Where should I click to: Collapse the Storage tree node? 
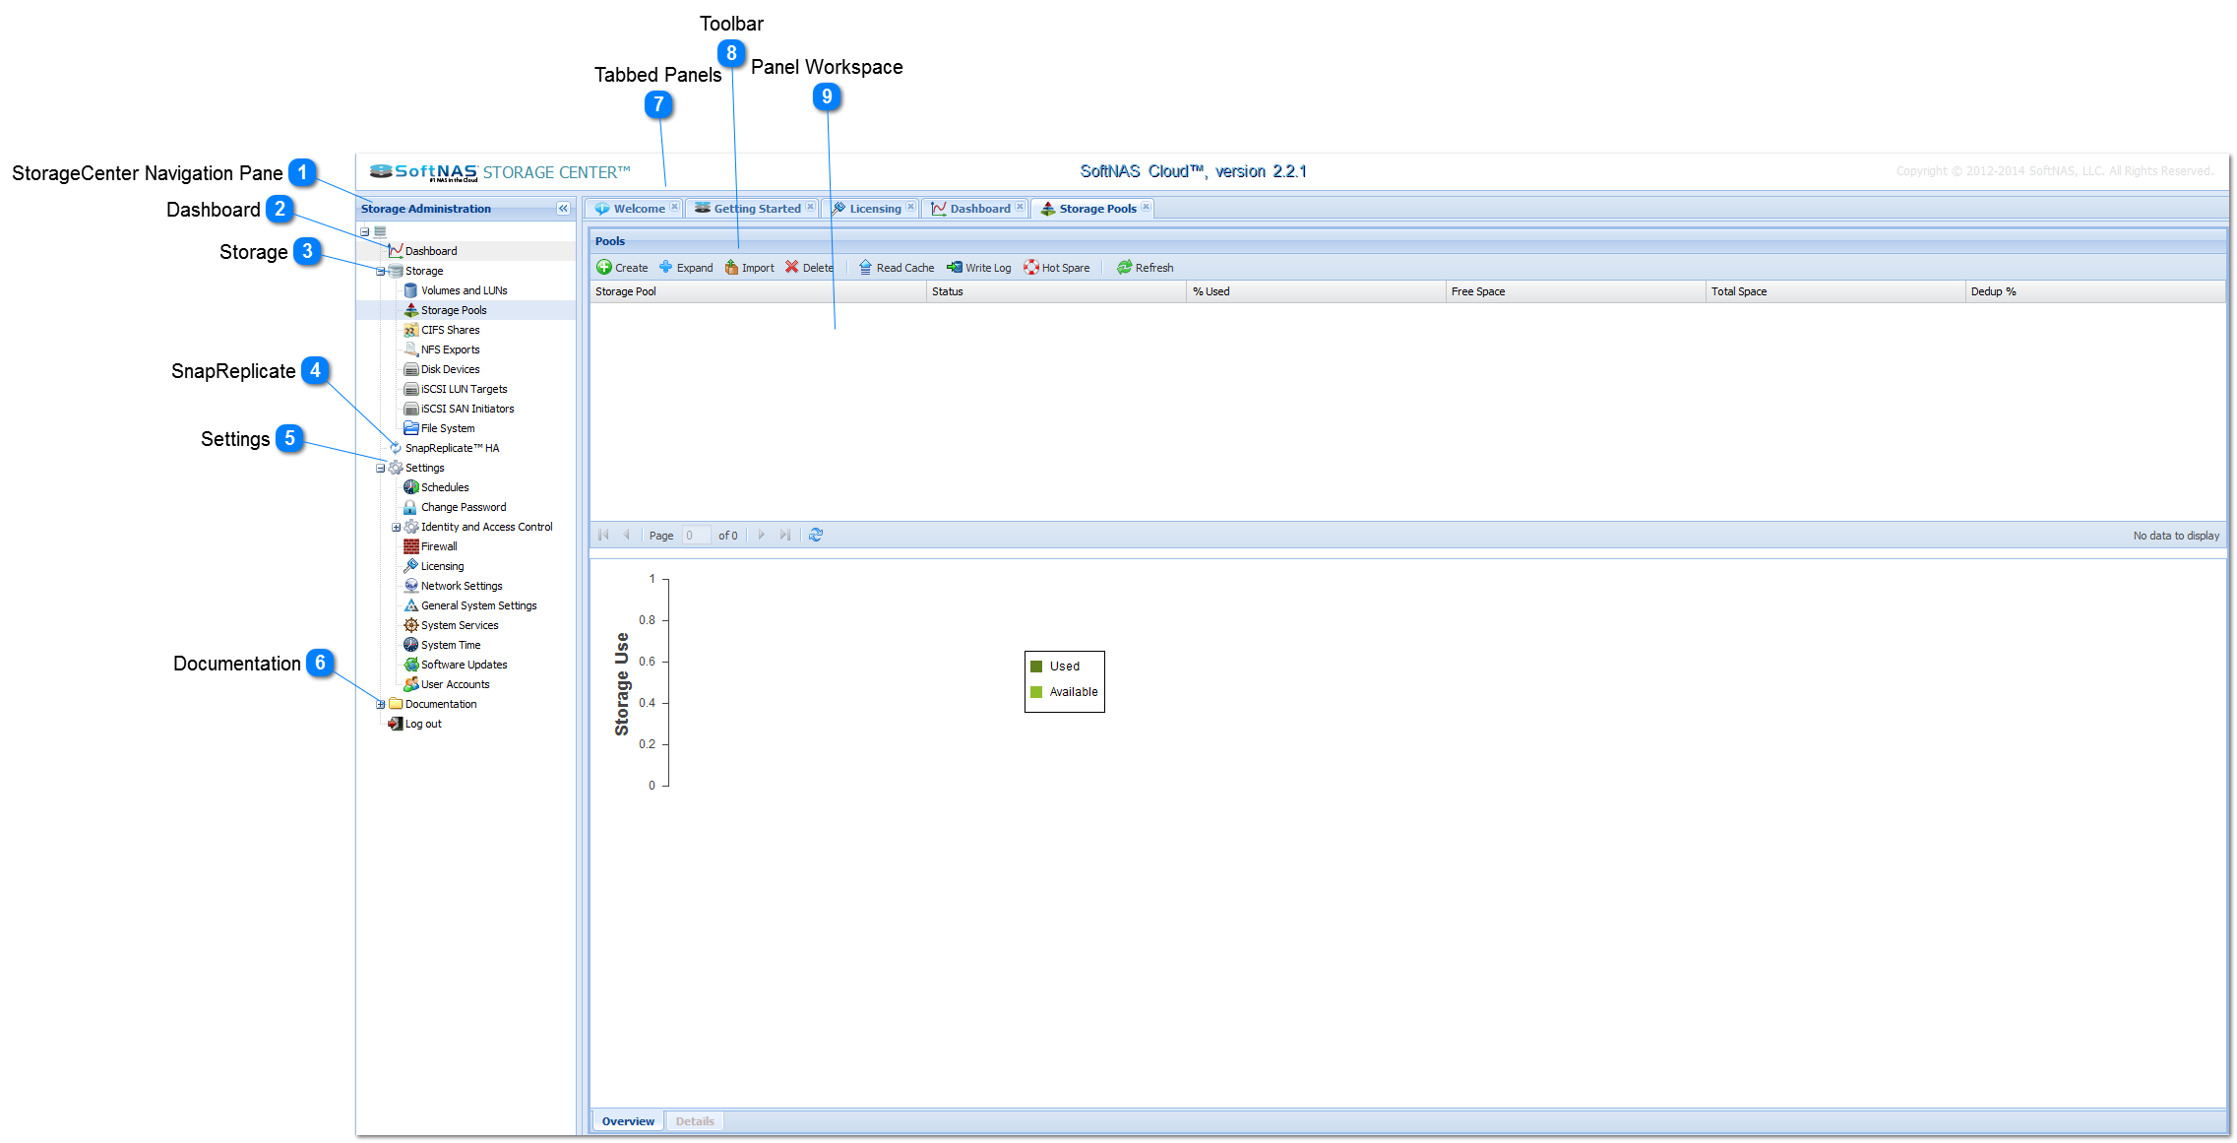[x=380, y=271]
